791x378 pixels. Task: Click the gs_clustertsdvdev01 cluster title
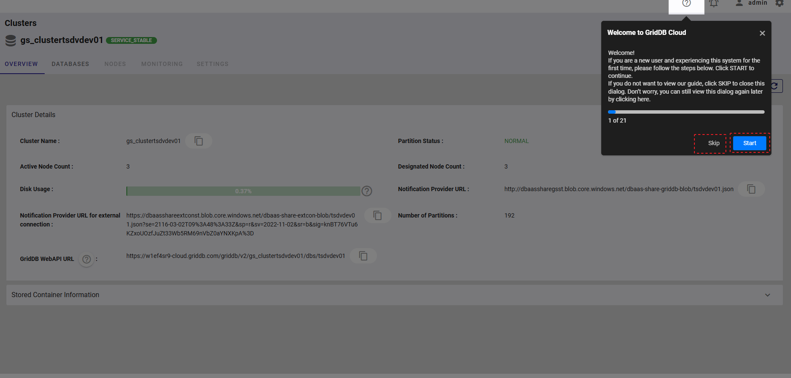tap(62, 40)
